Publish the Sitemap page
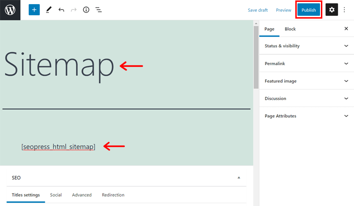Screen dimensions: 354x206 309,10
